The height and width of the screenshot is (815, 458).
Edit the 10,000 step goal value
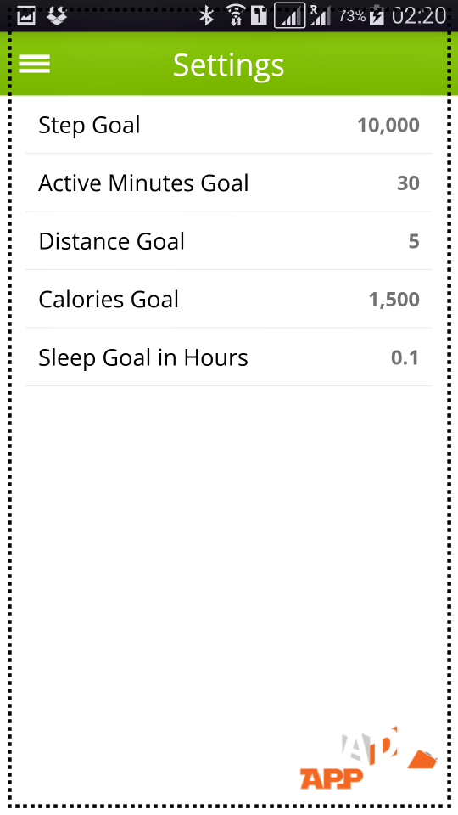click(388, 126)
